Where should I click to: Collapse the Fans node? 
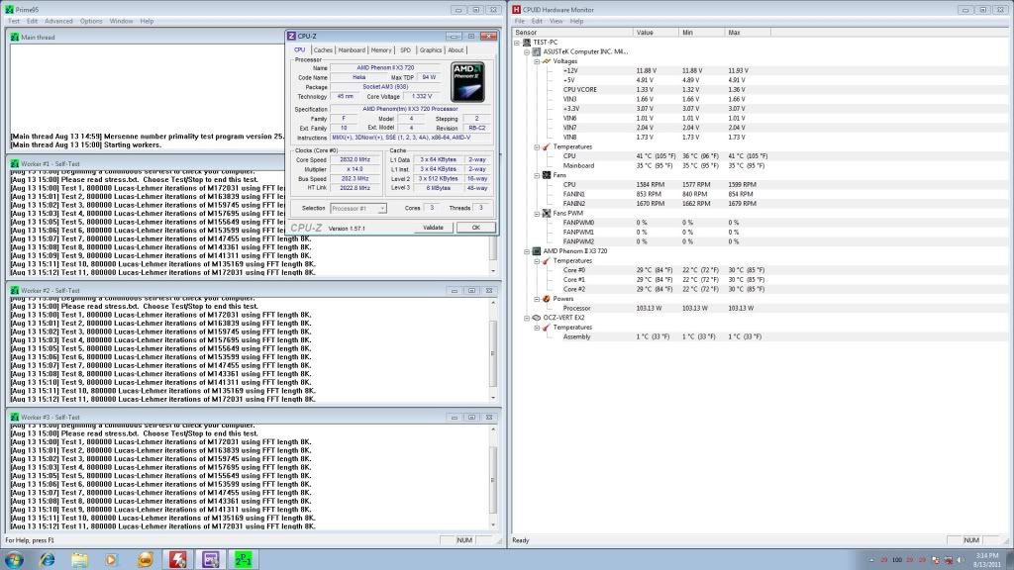pyautogui.click(x=537, y=175)
